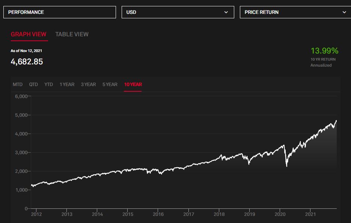Image resolution: width=351 pixels, height=223 pixels.
Task: Click the 2020 crash dip on chart
Action: coord(287,166)
